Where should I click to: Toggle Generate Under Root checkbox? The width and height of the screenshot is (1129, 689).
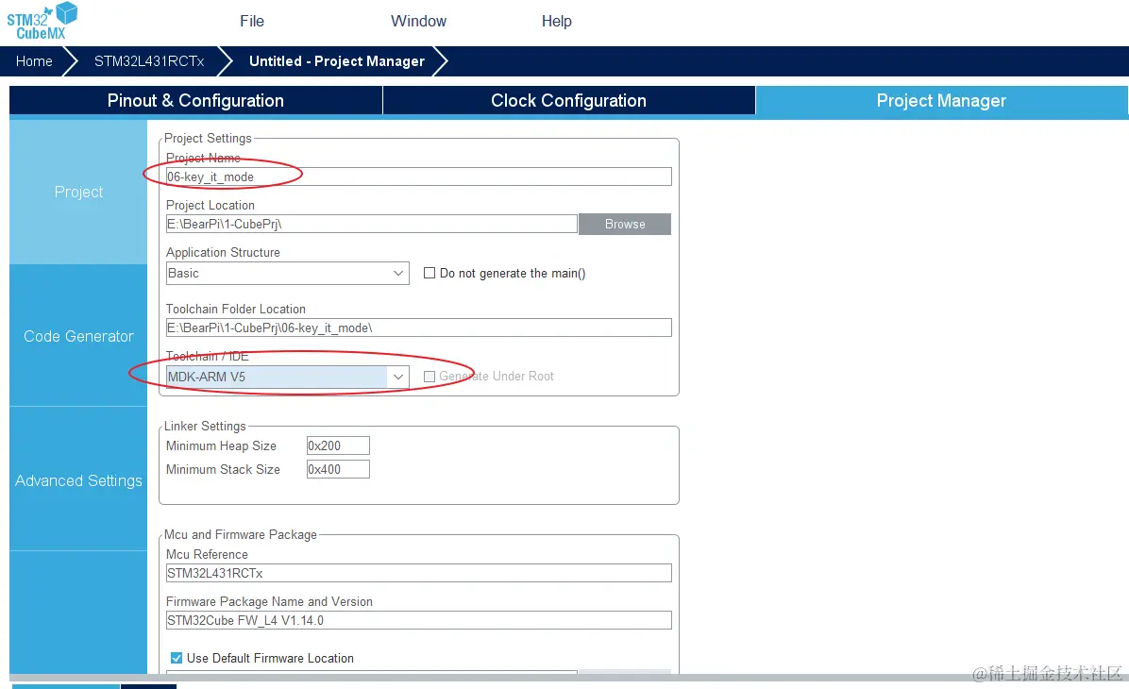[430, 377]
